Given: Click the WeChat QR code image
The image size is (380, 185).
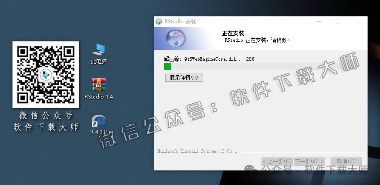Looking at the screenshot, I should pyautogui.click(x=46, y=74).
